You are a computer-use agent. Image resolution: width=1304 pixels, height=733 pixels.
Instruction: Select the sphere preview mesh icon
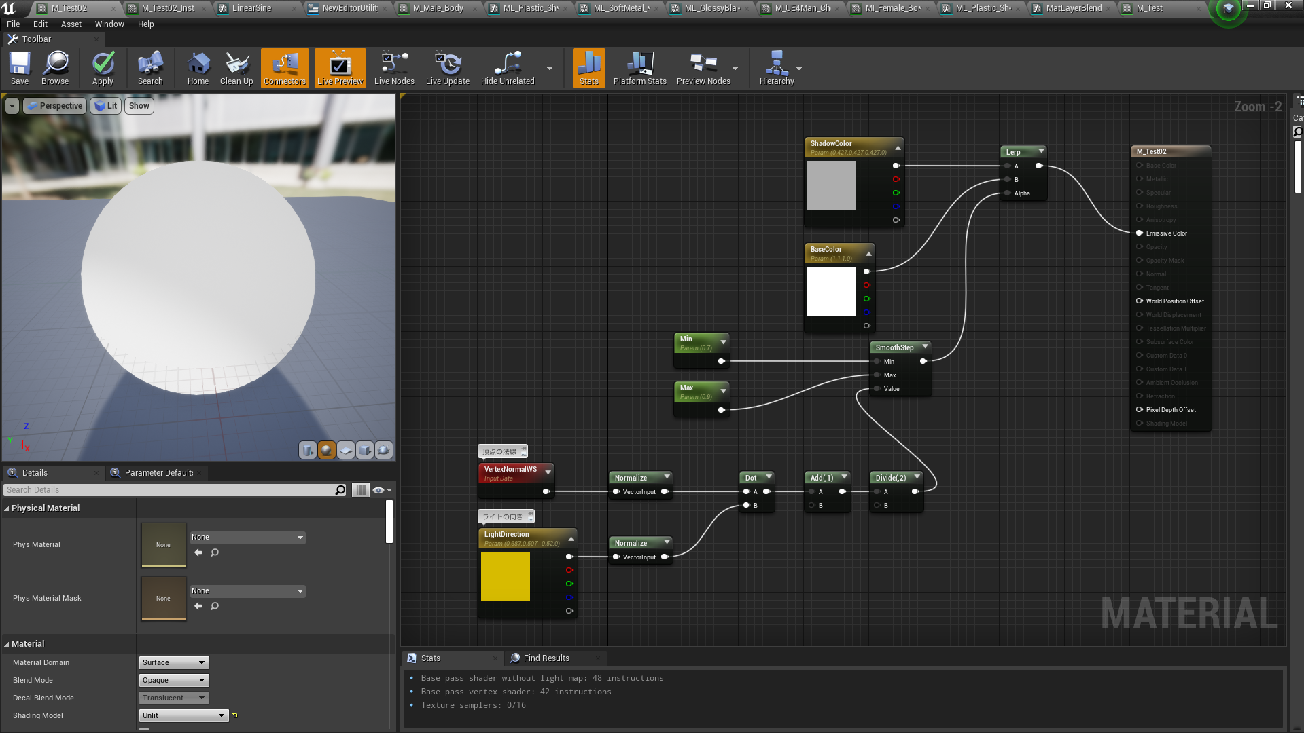point(327,450)
